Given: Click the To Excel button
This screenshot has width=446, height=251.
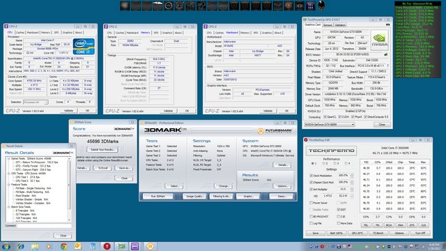Looking at the screenshot, I should point(102,168).
